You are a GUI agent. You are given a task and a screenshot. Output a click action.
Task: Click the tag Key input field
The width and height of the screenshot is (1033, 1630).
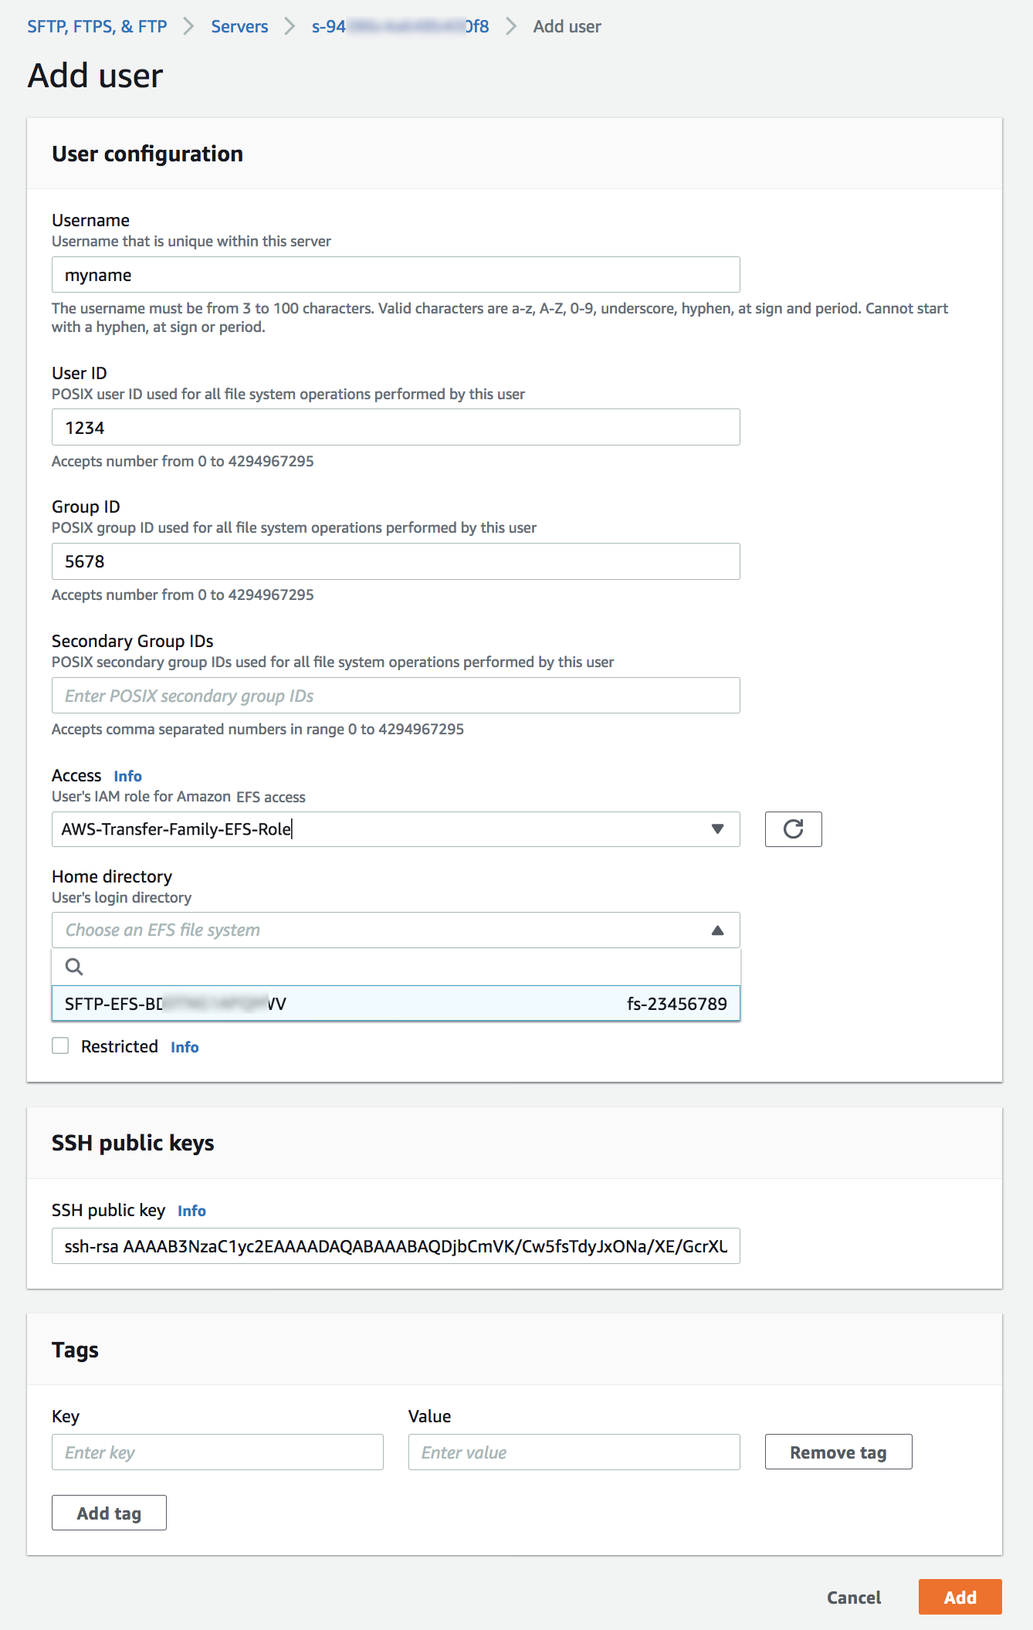217,1452
